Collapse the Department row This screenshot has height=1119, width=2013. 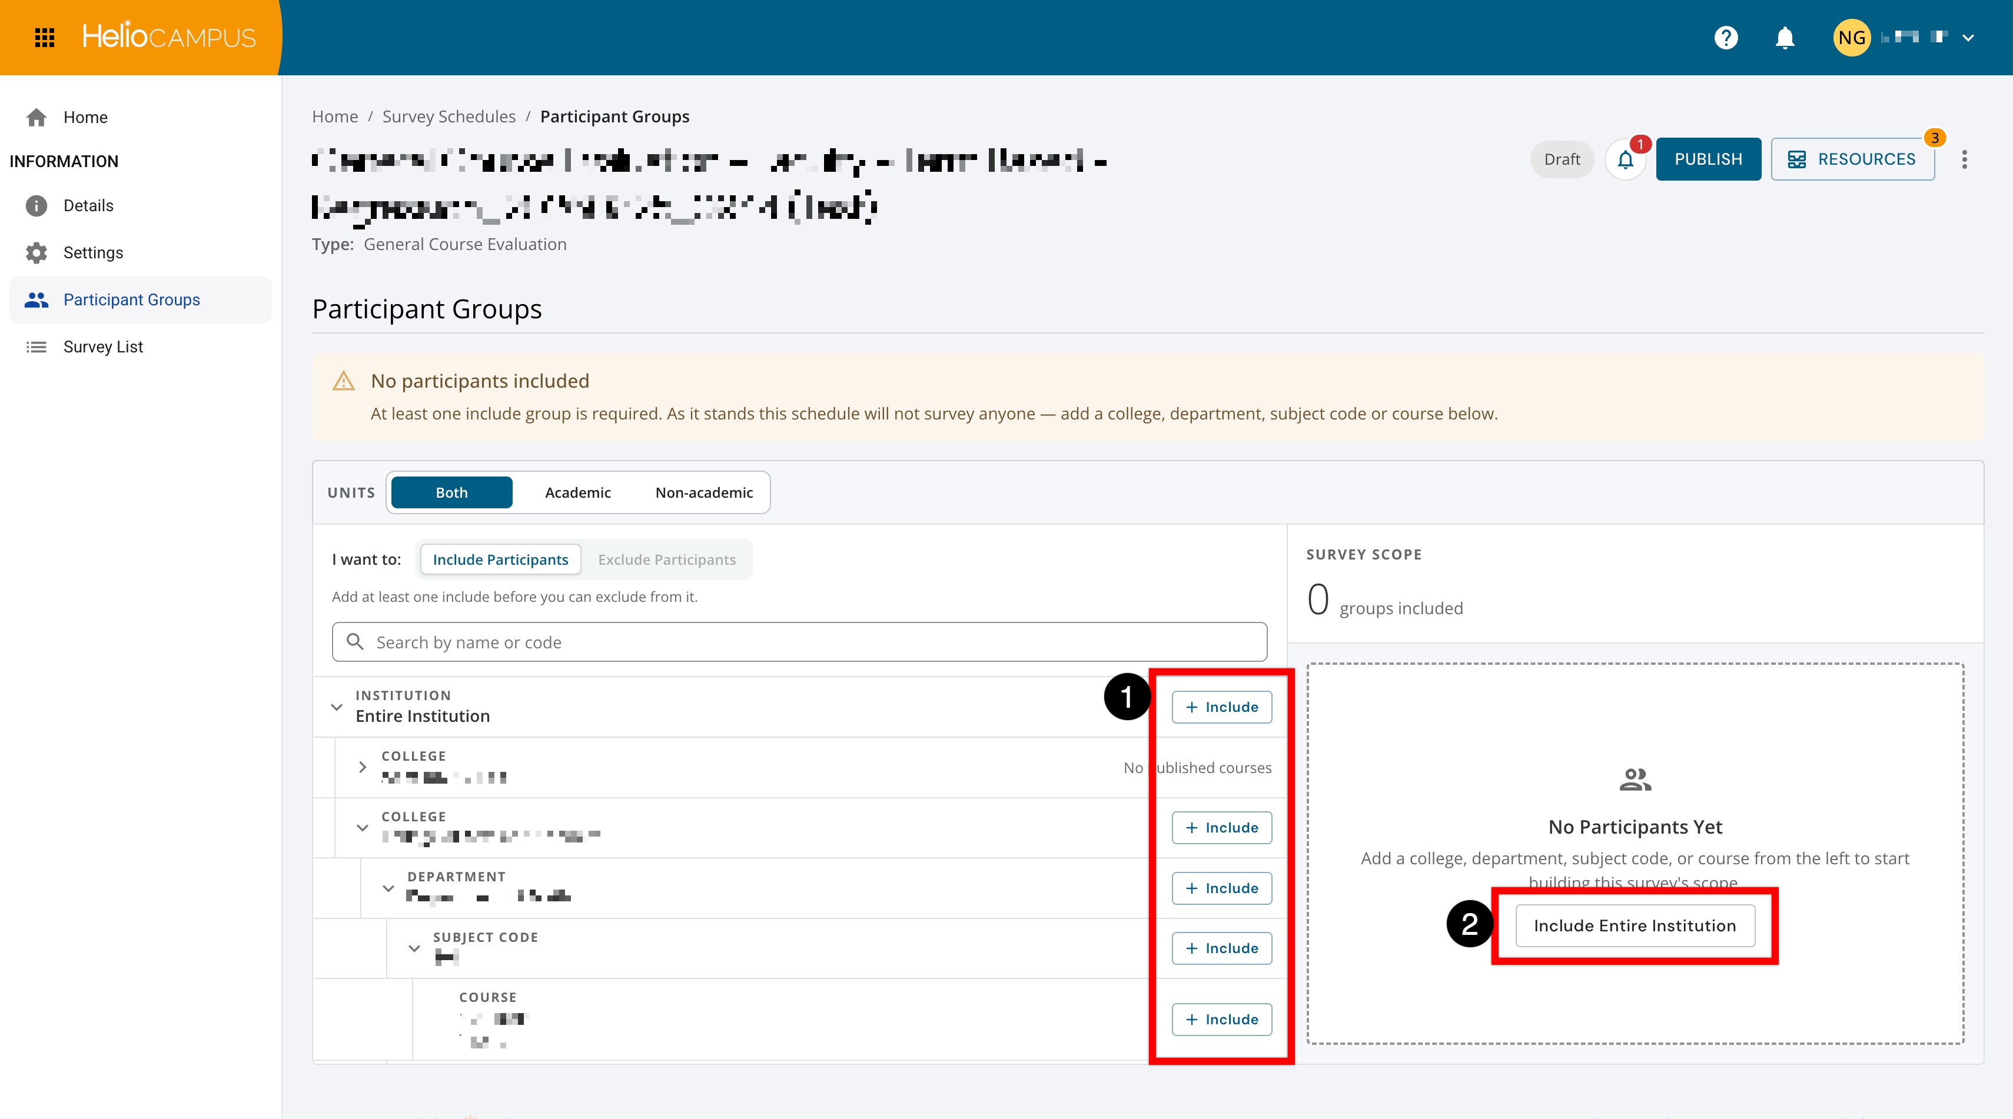pos(388,888)
